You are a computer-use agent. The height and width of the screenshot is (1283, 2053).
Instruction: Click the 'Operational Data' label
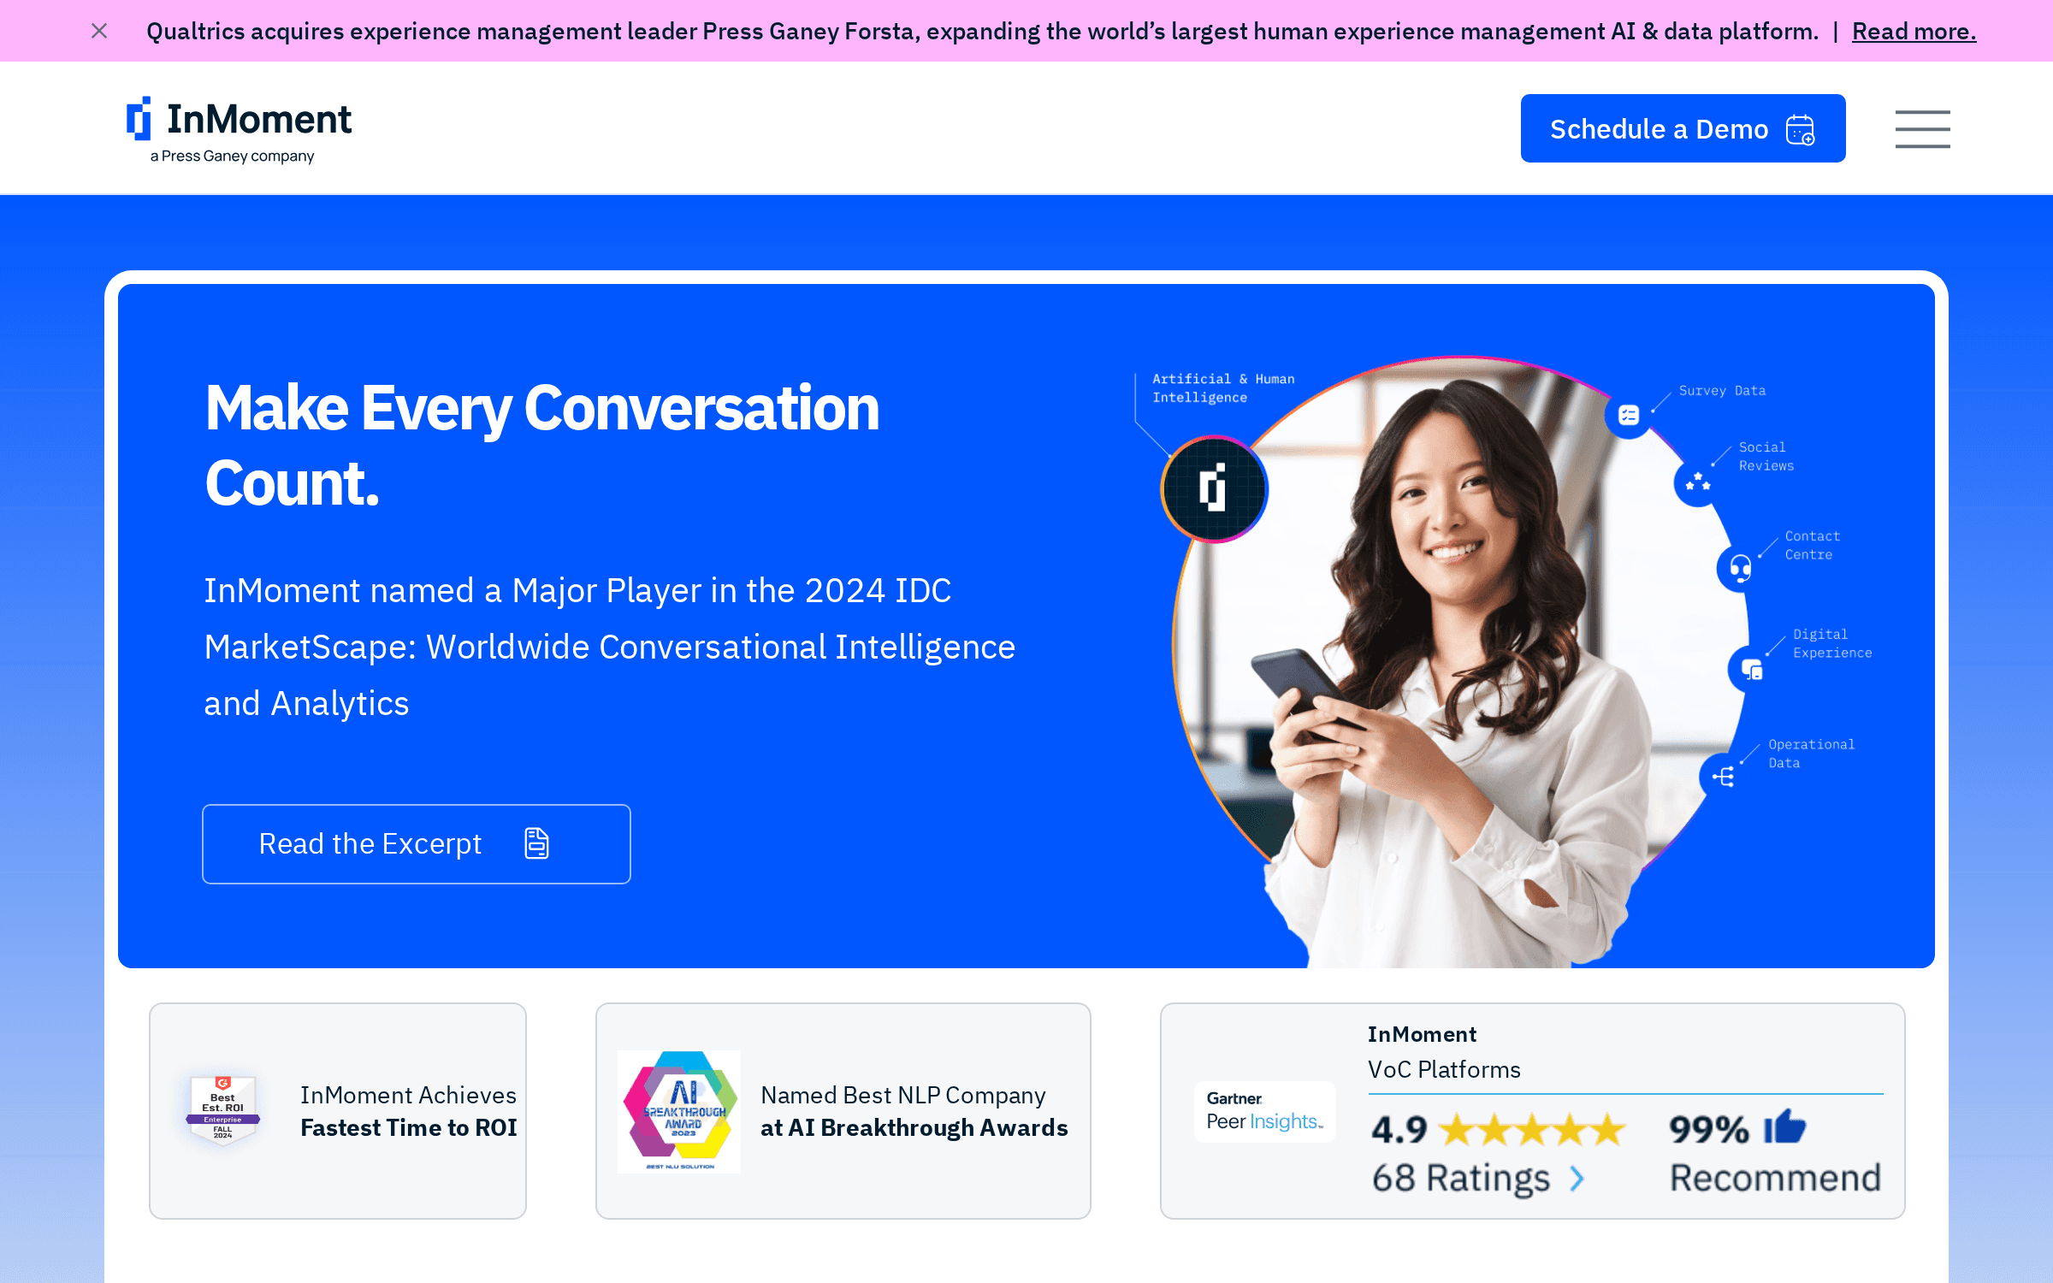(x=1811, y=754)
